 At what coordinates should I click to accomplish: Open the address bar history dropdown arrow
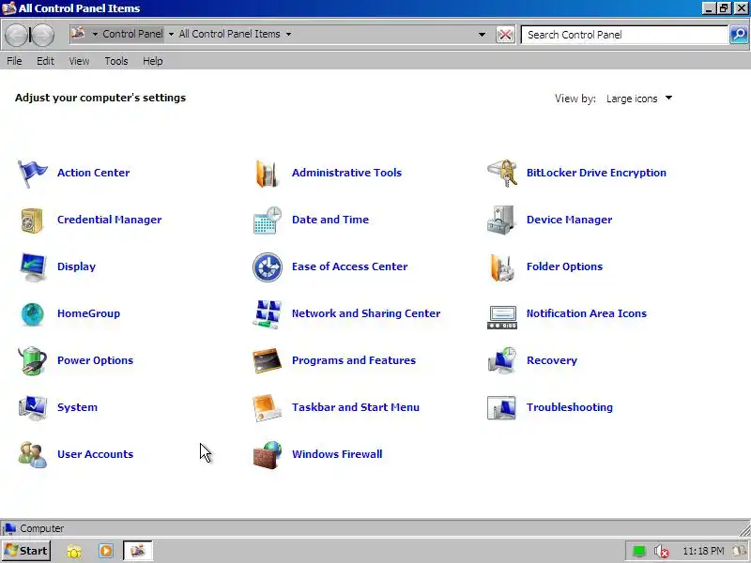[482, 35]
